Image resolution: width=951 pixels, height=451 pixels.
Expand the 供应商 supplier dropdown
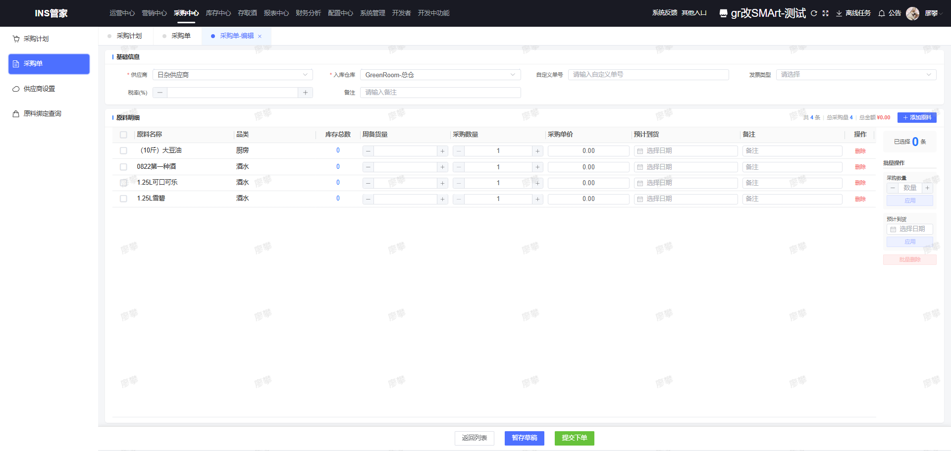click(233, 75)
